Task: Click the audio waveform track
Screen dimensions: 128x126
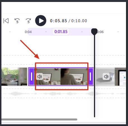Action: [64, 94]
